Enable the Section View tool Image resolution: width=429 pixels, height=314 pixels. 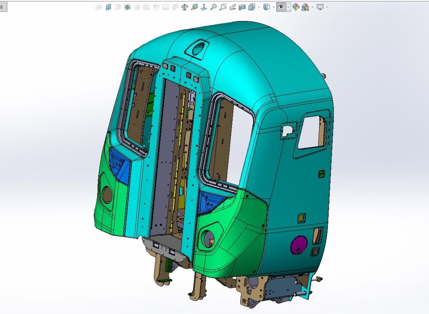[x=242, y=7]
